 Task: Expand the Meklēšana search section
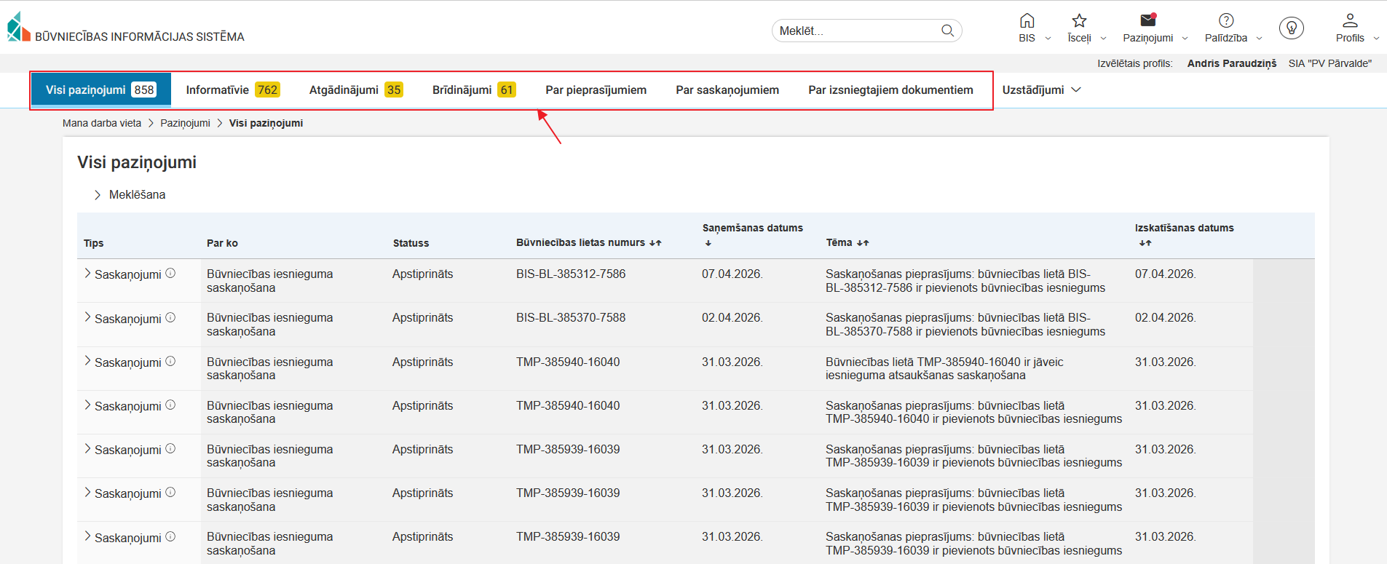pyautogui.click(x=98, y=195)
